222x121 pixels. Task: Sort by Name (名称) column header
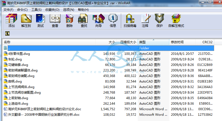point(49,42)
